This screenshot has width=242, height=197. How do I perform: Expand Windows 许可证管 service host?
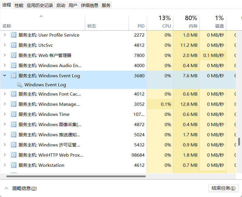(x=5, y=145)
